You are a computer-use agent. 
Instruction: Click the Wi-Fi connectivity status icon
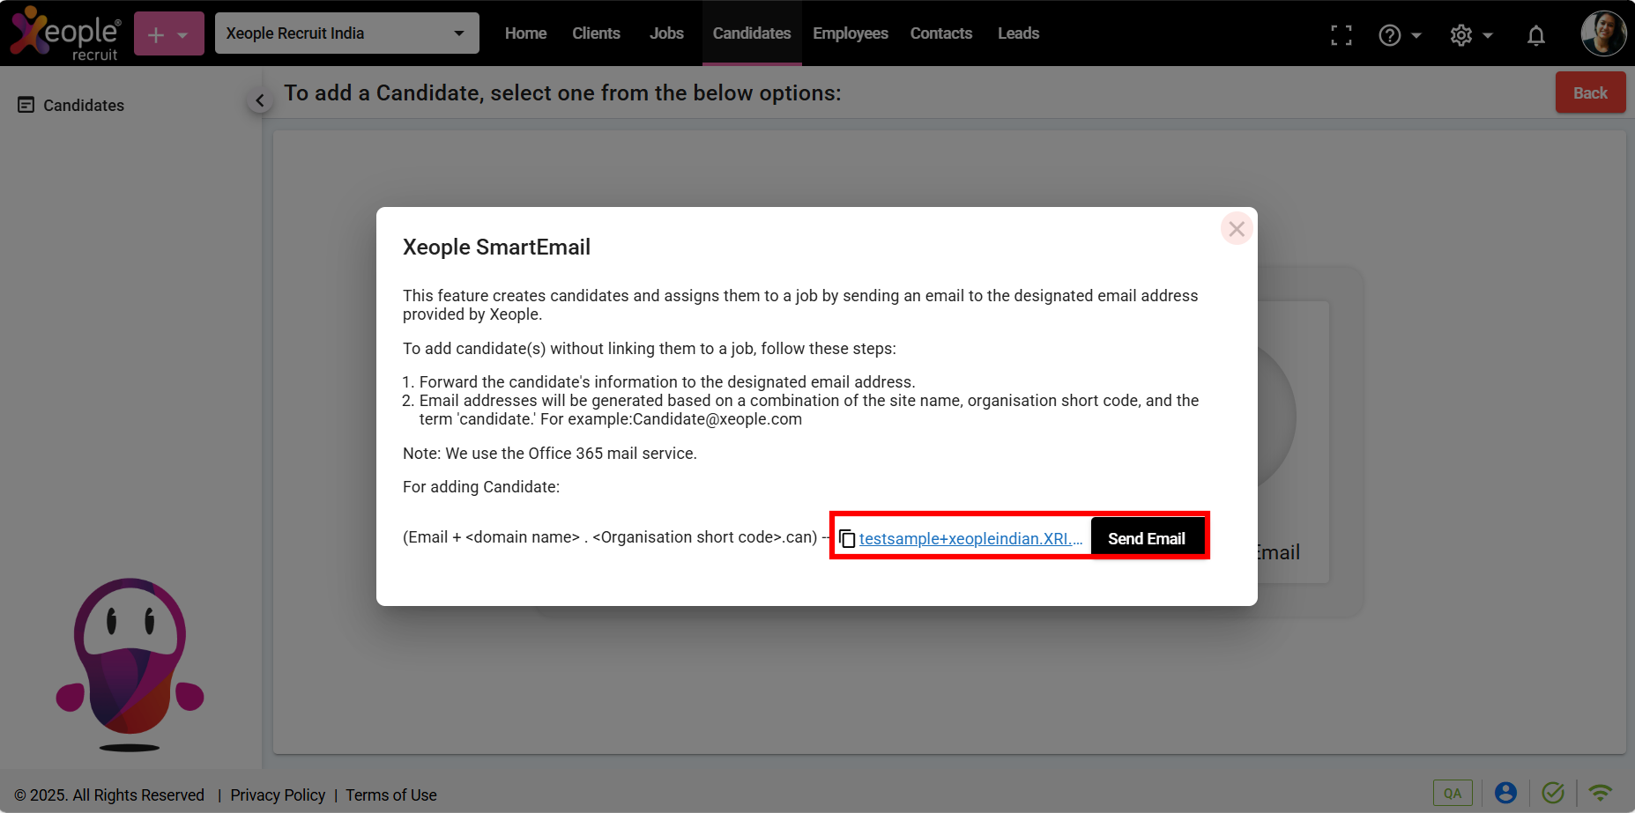(x=1600, y=793)
